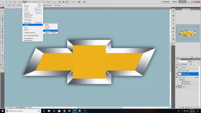Screen dimensions: 201x113
Task: Open the Paragraph panel icon in dock
Action: (x=173, y=24)
